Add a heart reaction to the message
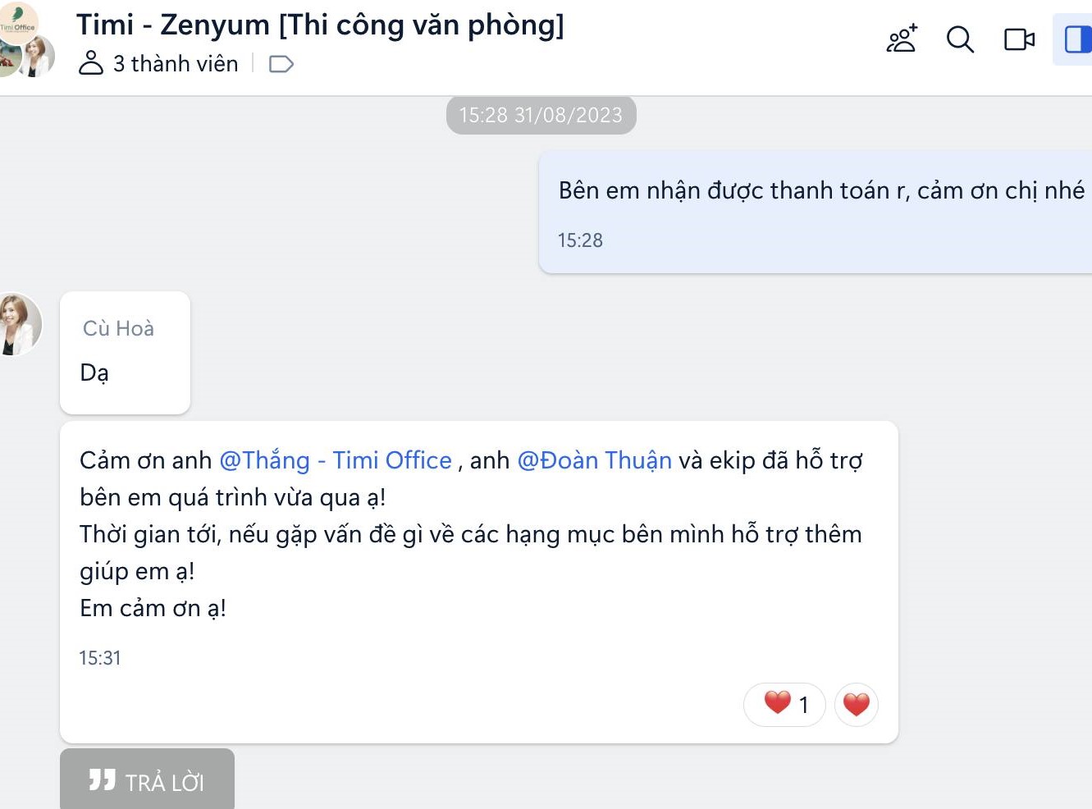The height and width of the screenshot is (809, 1092). coord(857,704)
